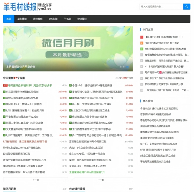This screenshot has height=192, width=194.
Task: Select the second carousel dot indicator
Action: pyautogui.click(x=124, y=67)
